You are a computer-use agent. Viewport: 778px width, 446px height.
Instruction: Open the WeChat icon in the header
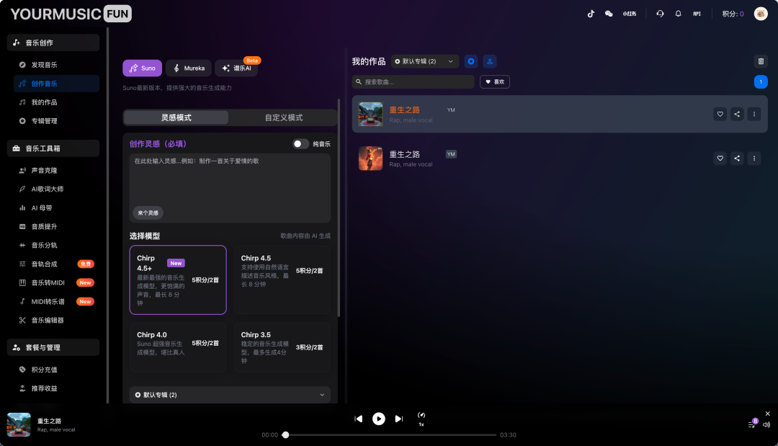coord(609,14)
